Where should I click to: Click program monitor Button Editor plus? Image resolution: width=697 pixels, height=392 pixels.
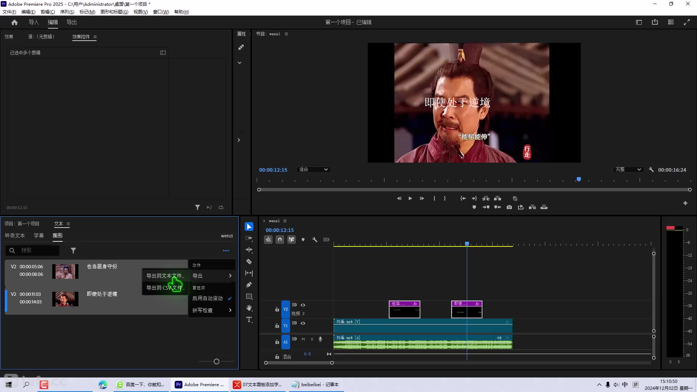tap(685, 203)
